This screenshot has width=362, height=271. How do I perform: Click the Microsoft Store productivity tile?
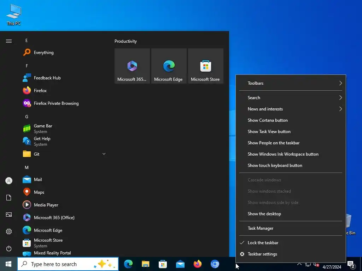coord(206,66)
